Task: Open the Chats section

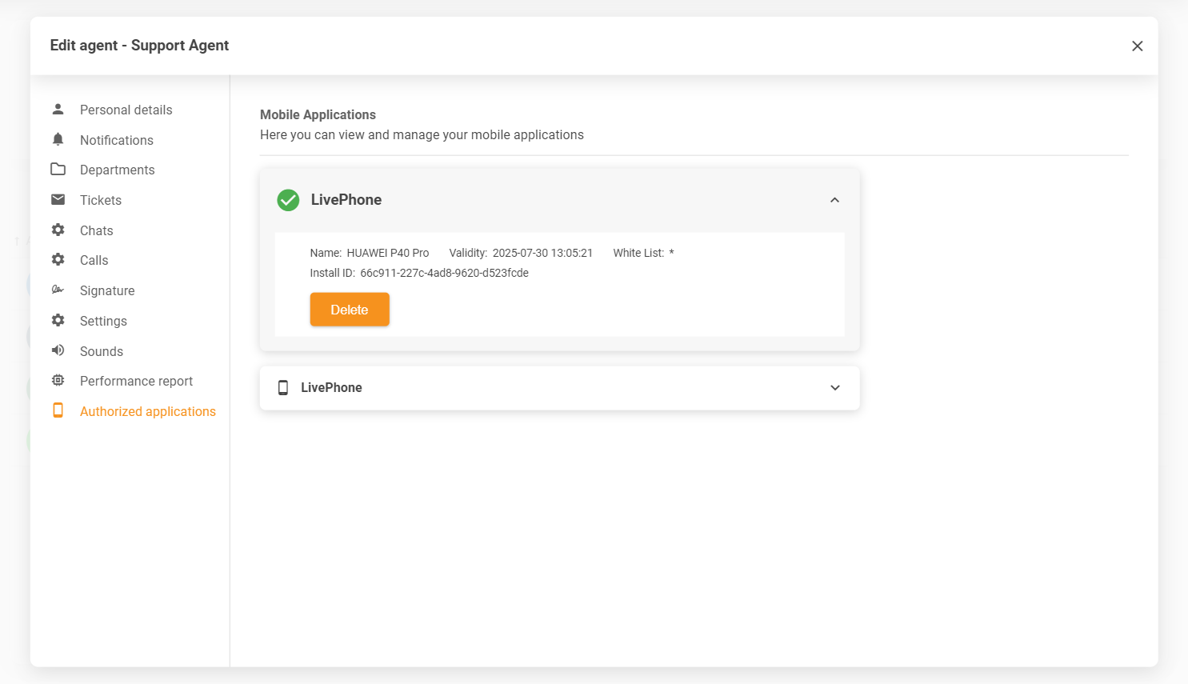Action: tap(96, 230)
